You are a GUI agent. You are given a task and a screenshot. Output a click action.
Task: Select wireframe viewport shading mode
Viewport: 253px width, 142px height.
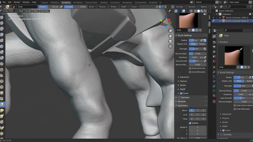click(x=195, y=11)
